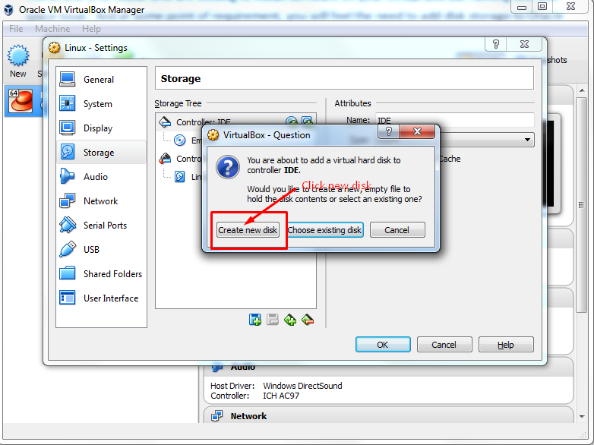The height and width of the screenshot is (445, 594).
Task: Open USB settings category
Action: pyautogui.click(x=101, y=249)
